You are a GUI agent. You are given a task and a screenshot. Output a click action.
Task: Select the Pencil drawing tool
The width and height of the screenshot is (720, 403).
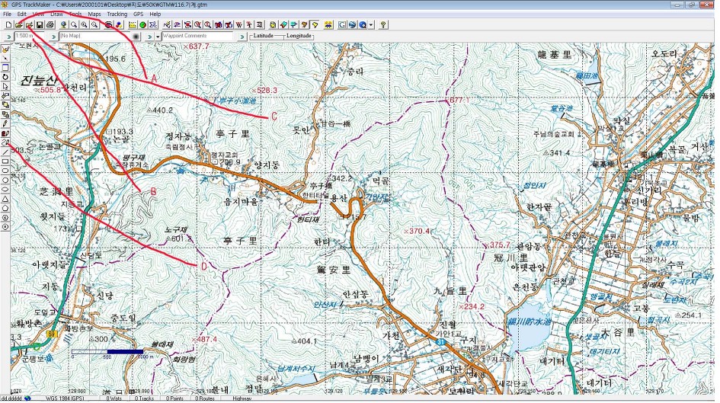[5, 123]
